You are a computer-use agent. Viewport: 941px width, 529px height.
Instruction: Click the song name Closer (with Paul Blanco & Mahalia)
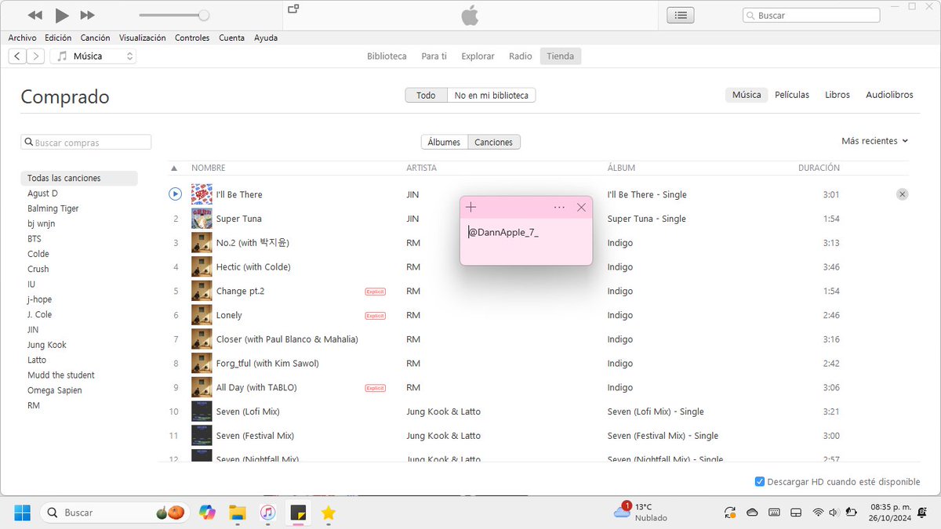click(x=287, y=339)
